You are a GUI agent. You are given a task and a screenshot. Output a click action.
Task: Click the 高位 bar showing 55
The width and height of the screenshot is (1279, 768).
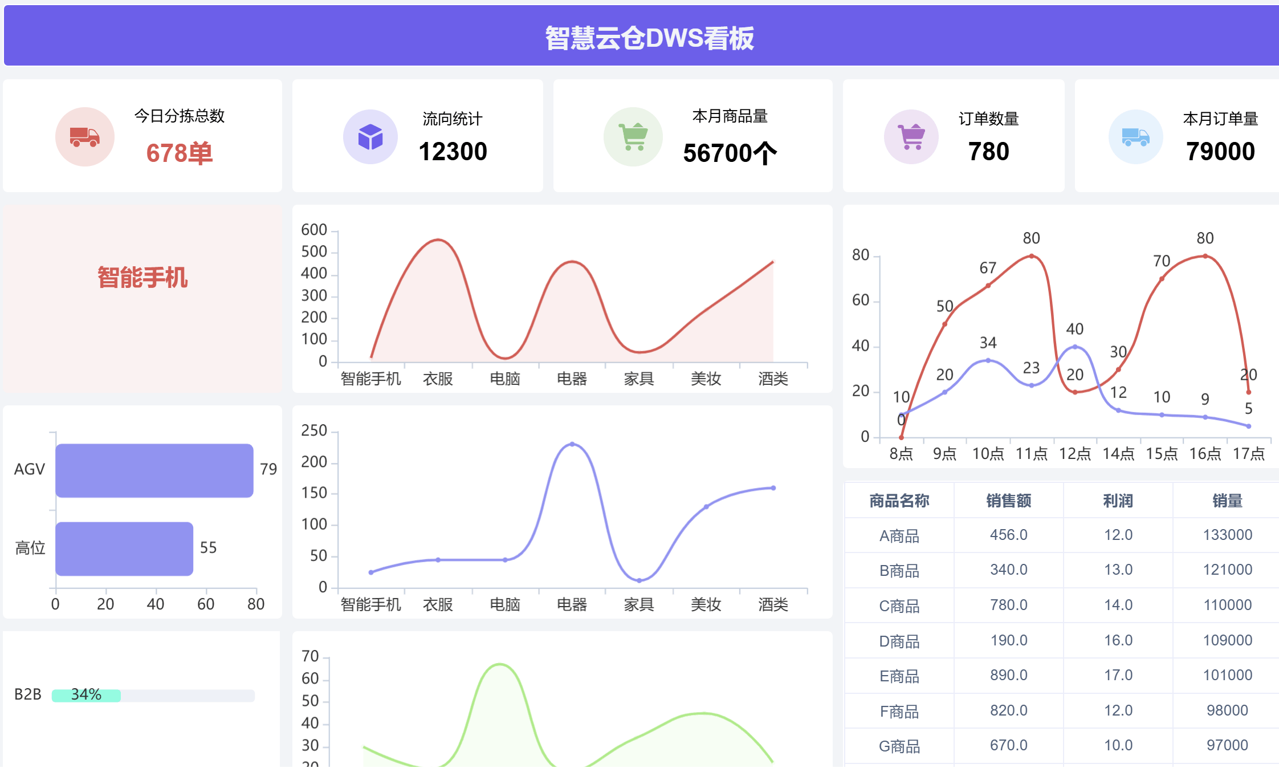124,548
